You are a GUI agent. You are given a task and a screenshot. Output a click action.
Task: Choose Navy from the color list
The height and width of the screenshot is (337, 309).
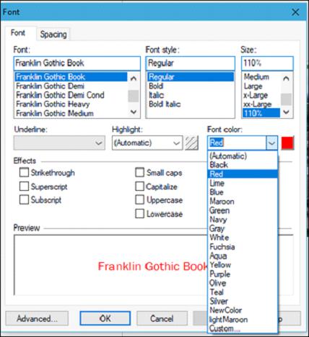coord(218,220)
